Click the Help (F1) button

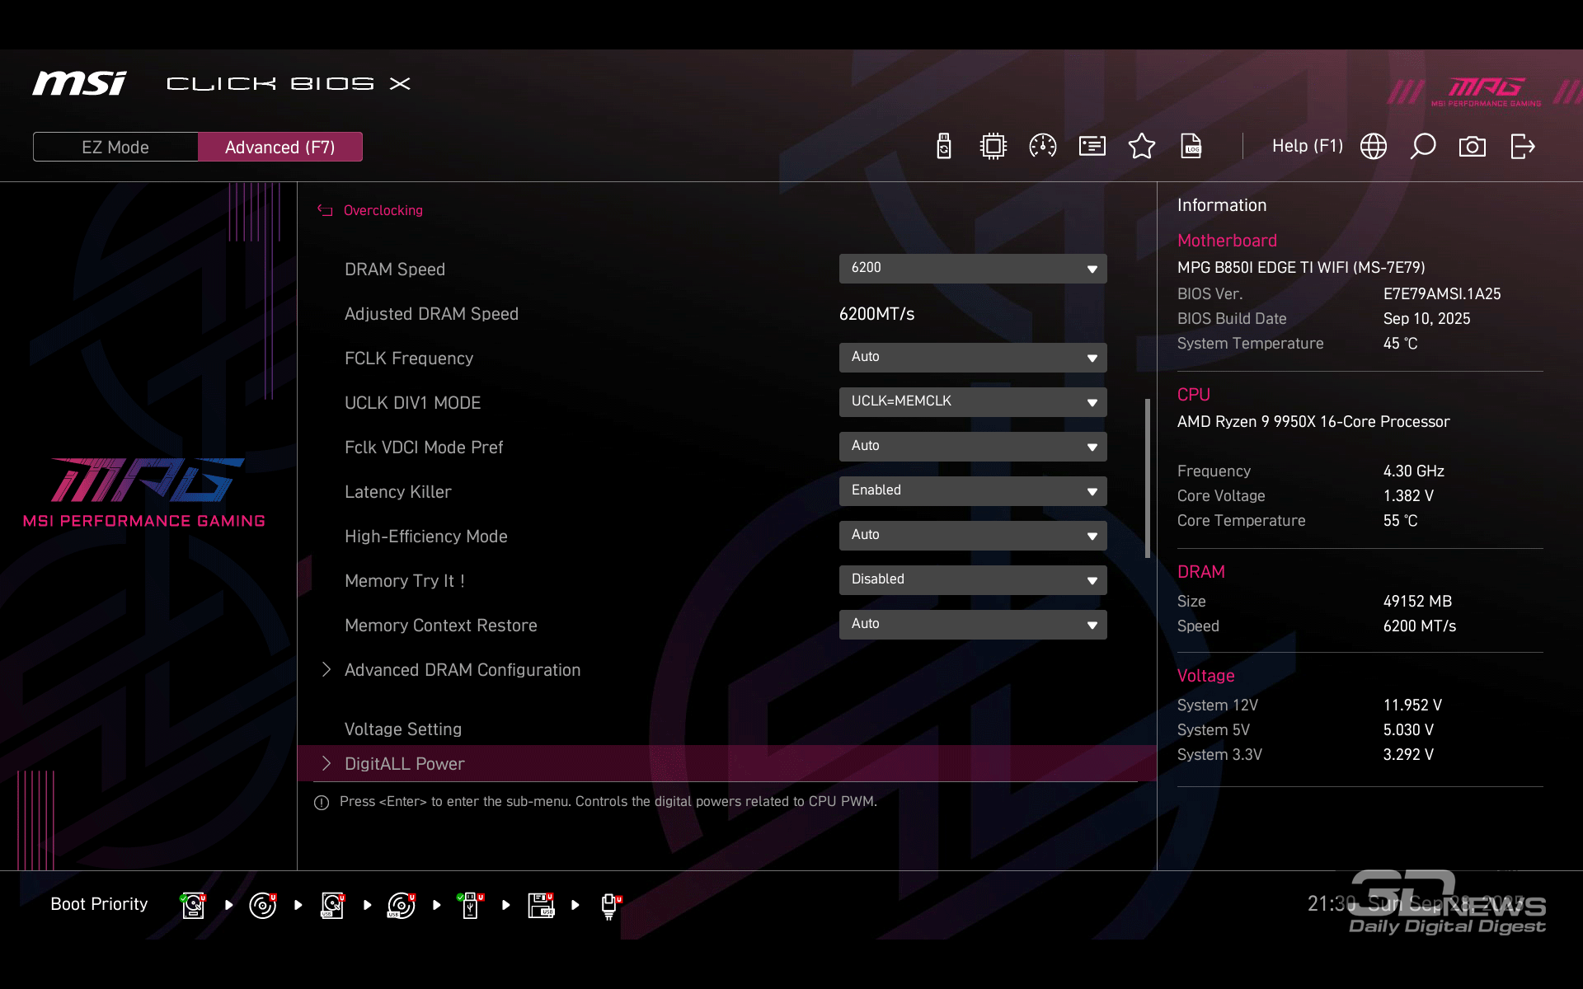[1307, 147]
